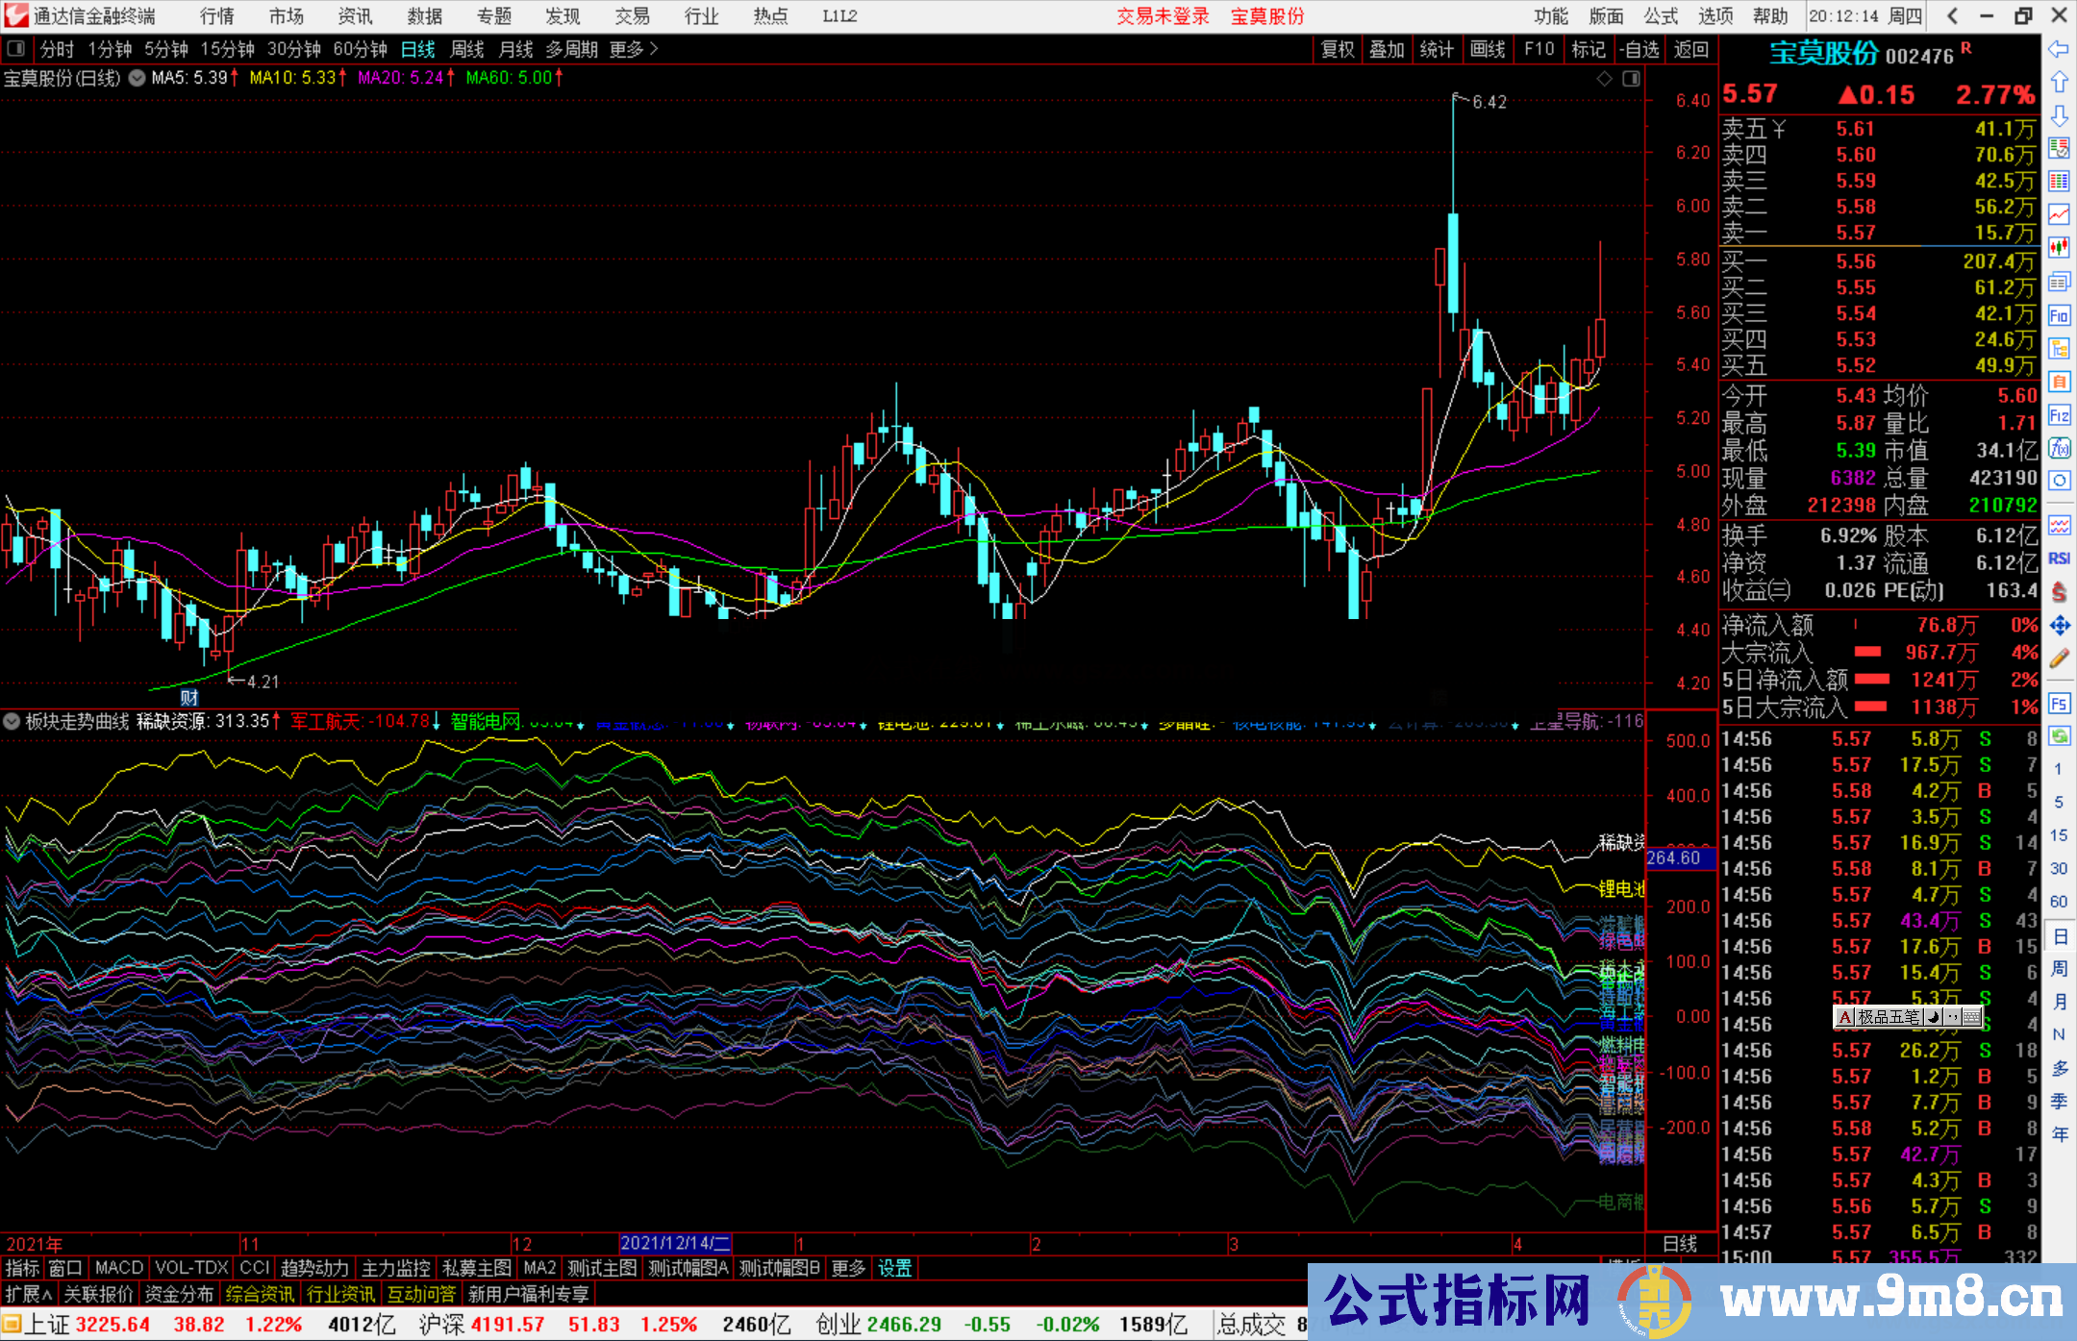This screenshot has width=2077, height=1341.
Task: Click the 交易未登录 link
Action: [x=1163, y=15]
